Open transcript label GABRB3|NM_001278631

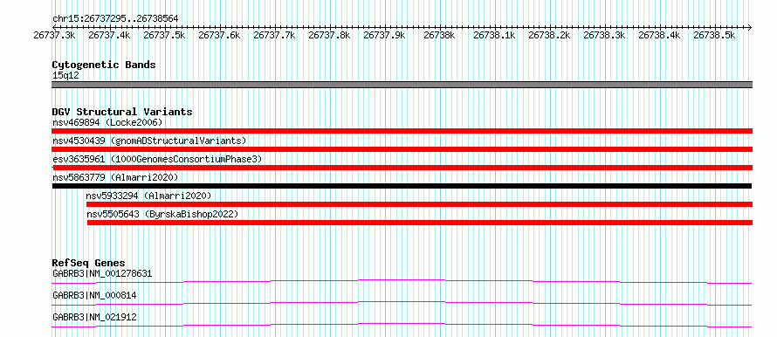point(102,273)
